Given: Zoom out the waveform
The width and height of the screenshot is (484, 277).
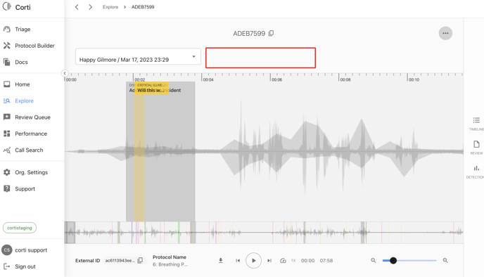Looking at the screenshot, I should [373, 260].
